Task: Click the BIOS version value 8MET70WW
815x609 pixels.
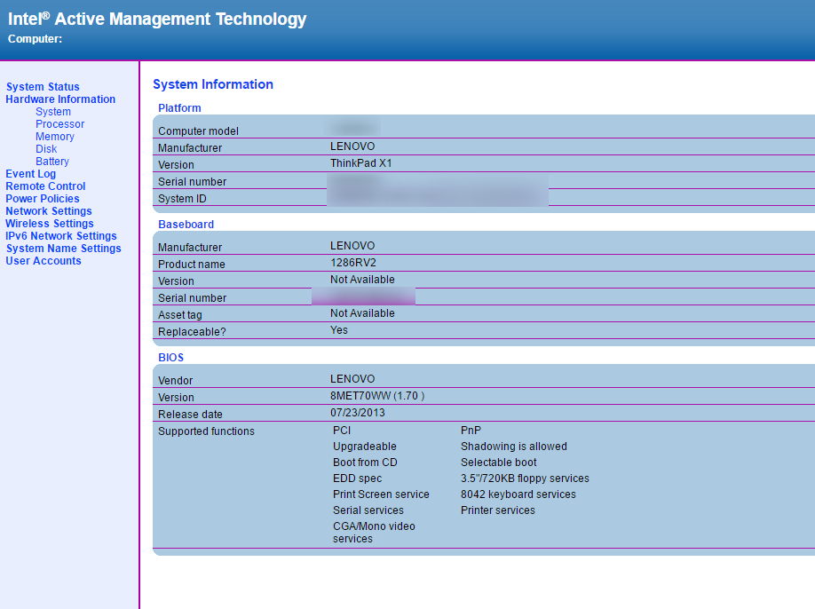Action: (x=376, y=396)
